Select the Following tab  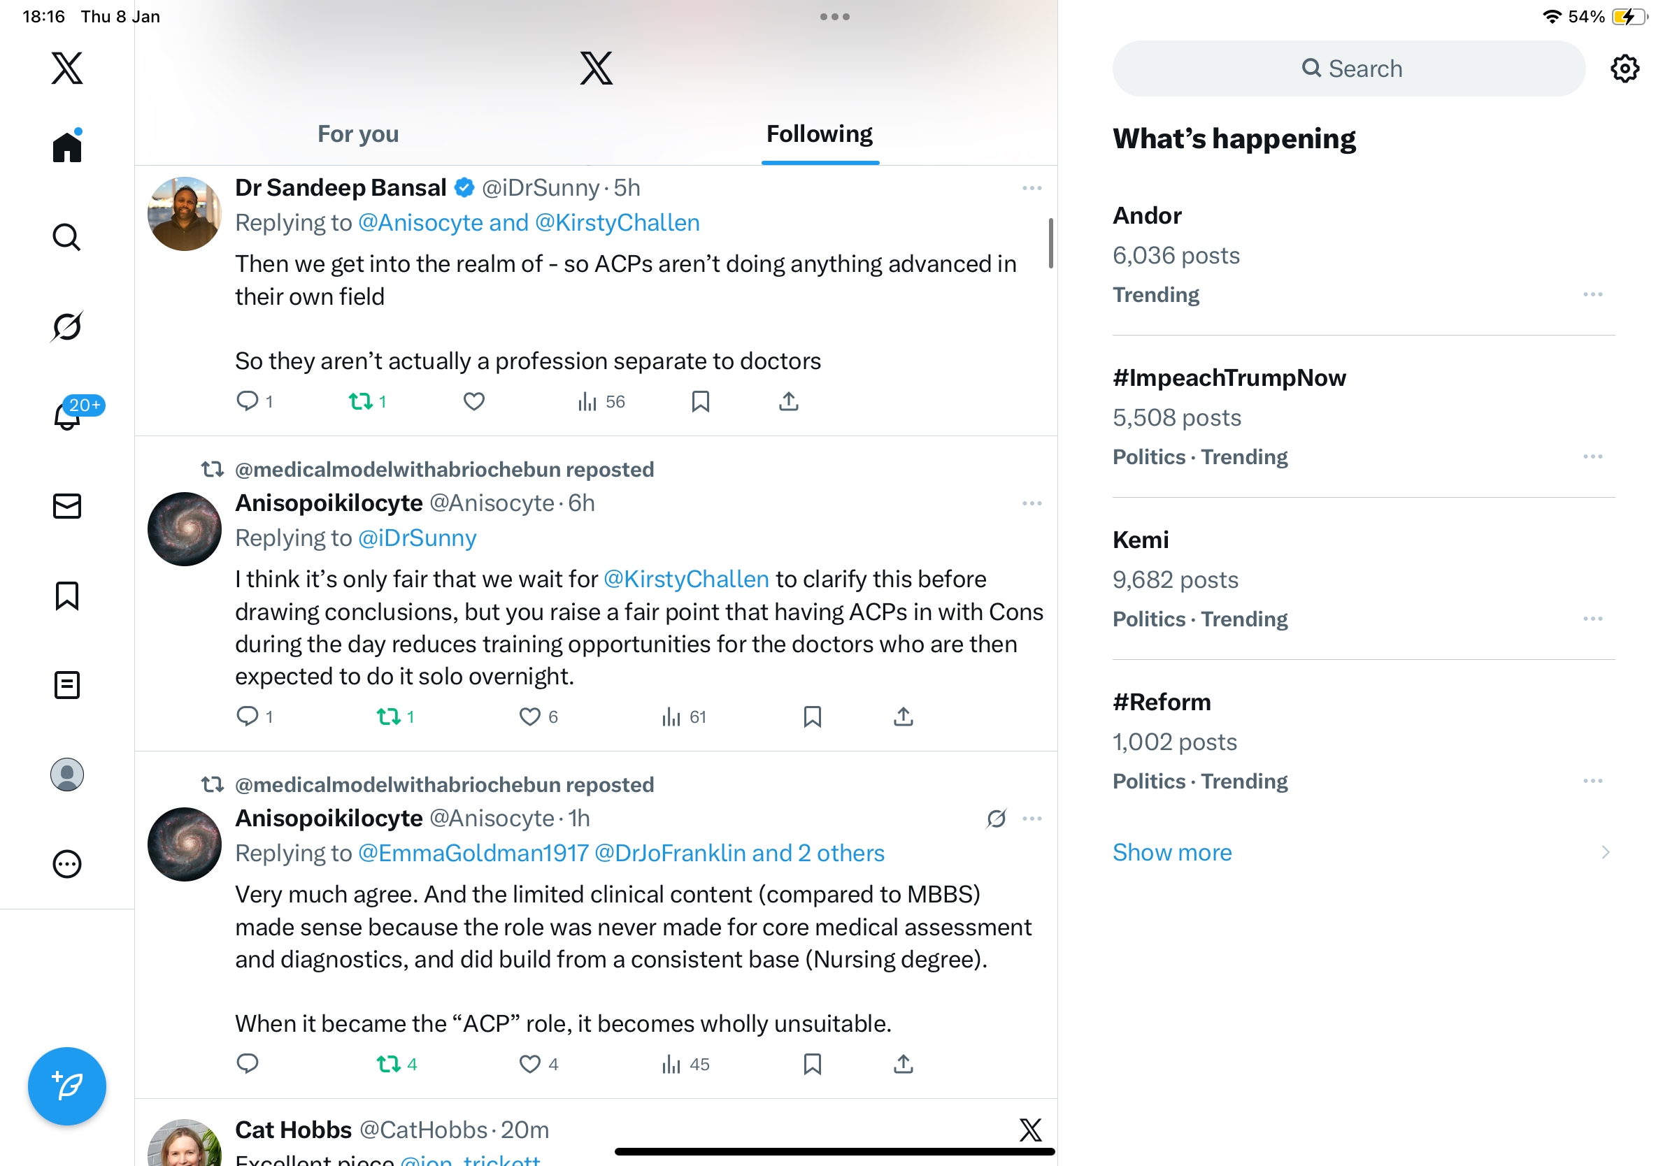click(819, 134)
